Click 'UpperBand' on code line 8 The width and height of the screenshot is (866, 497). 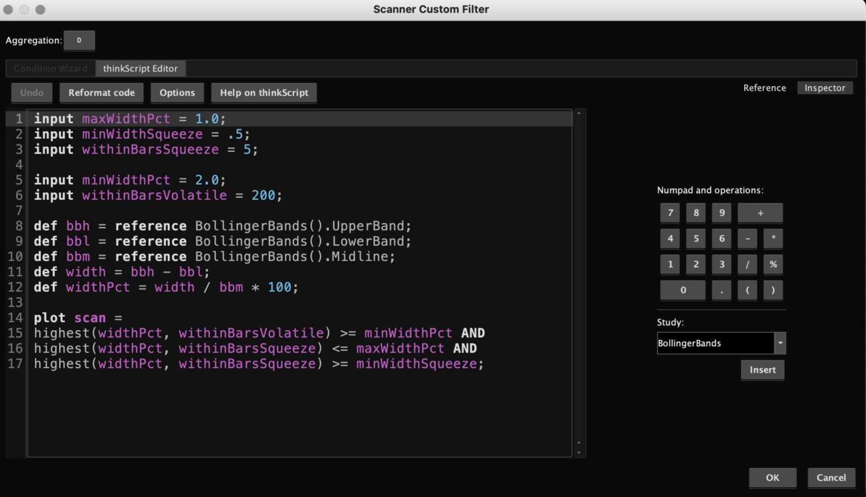pos(368,226)
